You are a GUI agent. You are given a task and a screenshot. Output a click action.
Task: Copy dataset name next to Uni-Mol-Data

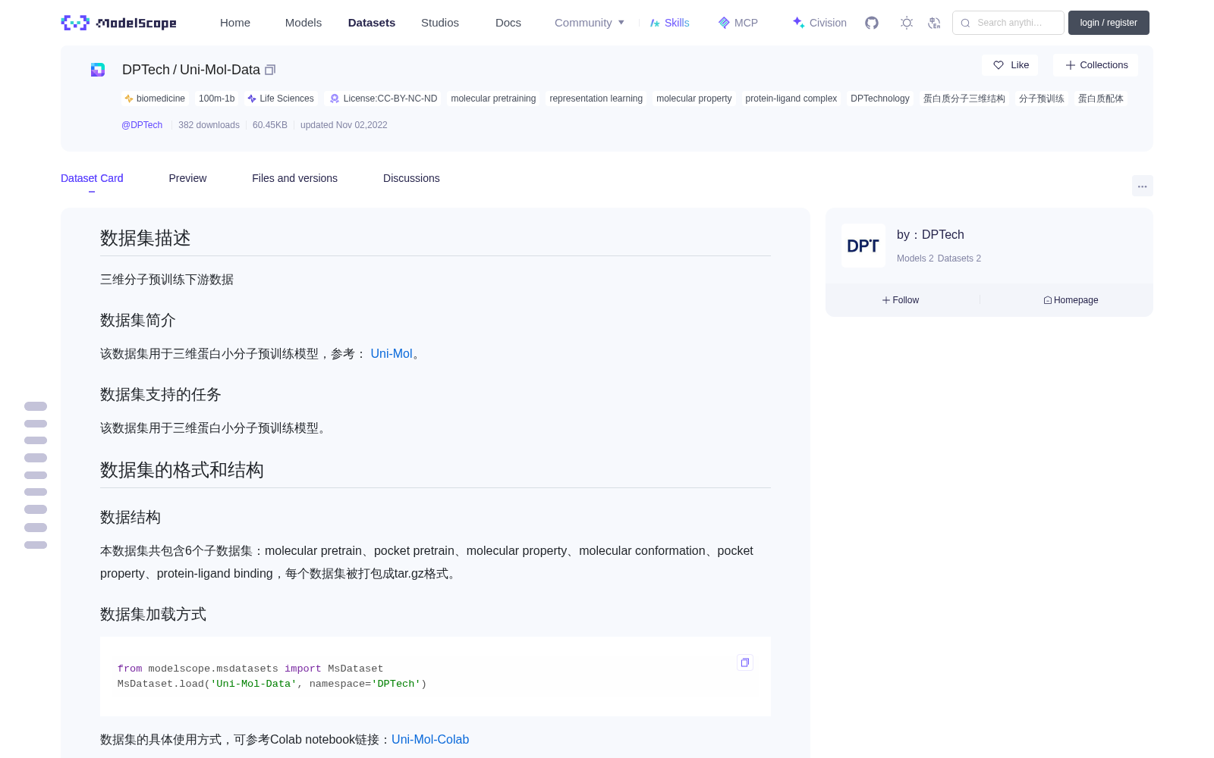(270, 70)
